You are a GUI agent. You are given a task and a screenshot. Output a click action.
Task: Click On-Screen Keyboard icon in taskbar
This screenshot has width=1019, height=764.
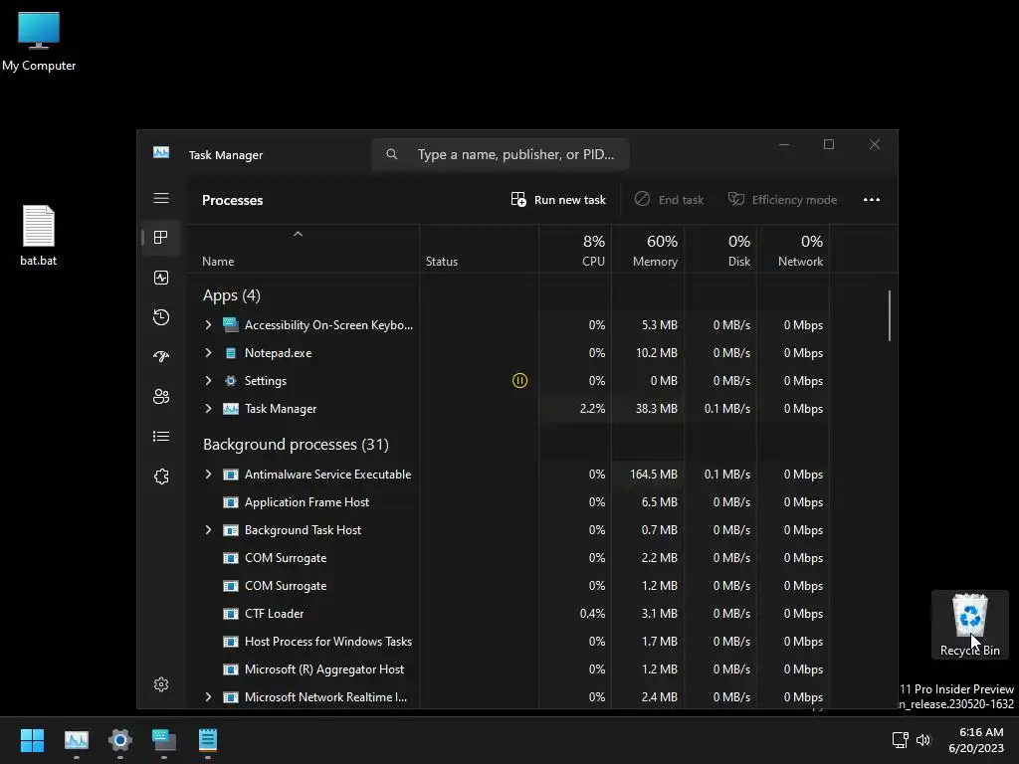[x=164, y=740]
